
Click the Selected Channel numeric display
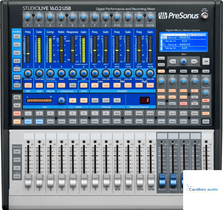coord(145,100)
